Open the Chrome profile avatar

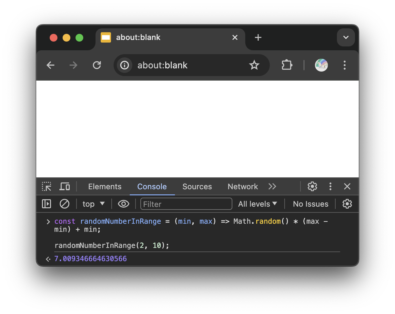click(x=321, y=65)
